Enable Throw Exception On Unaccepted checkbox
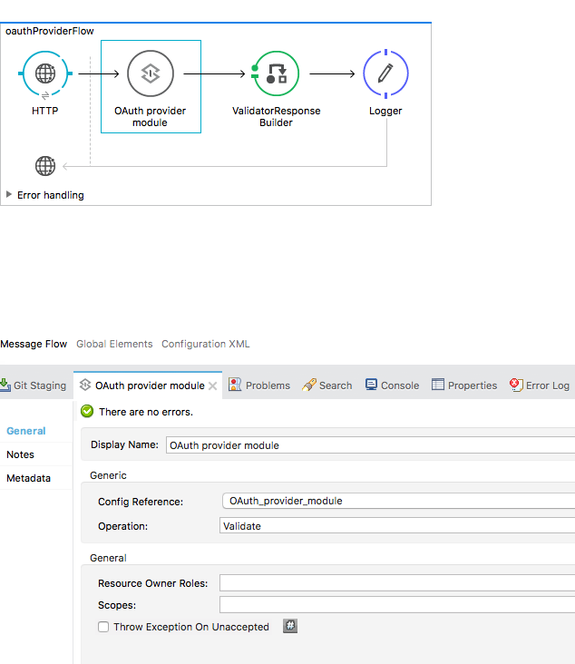The width and height of the screenshot is (575, 664). 104,627
